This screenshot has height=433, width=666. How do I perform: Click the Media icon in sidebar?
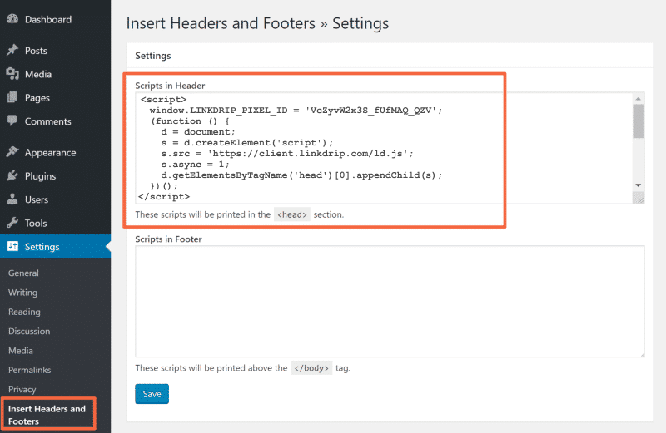12,74
